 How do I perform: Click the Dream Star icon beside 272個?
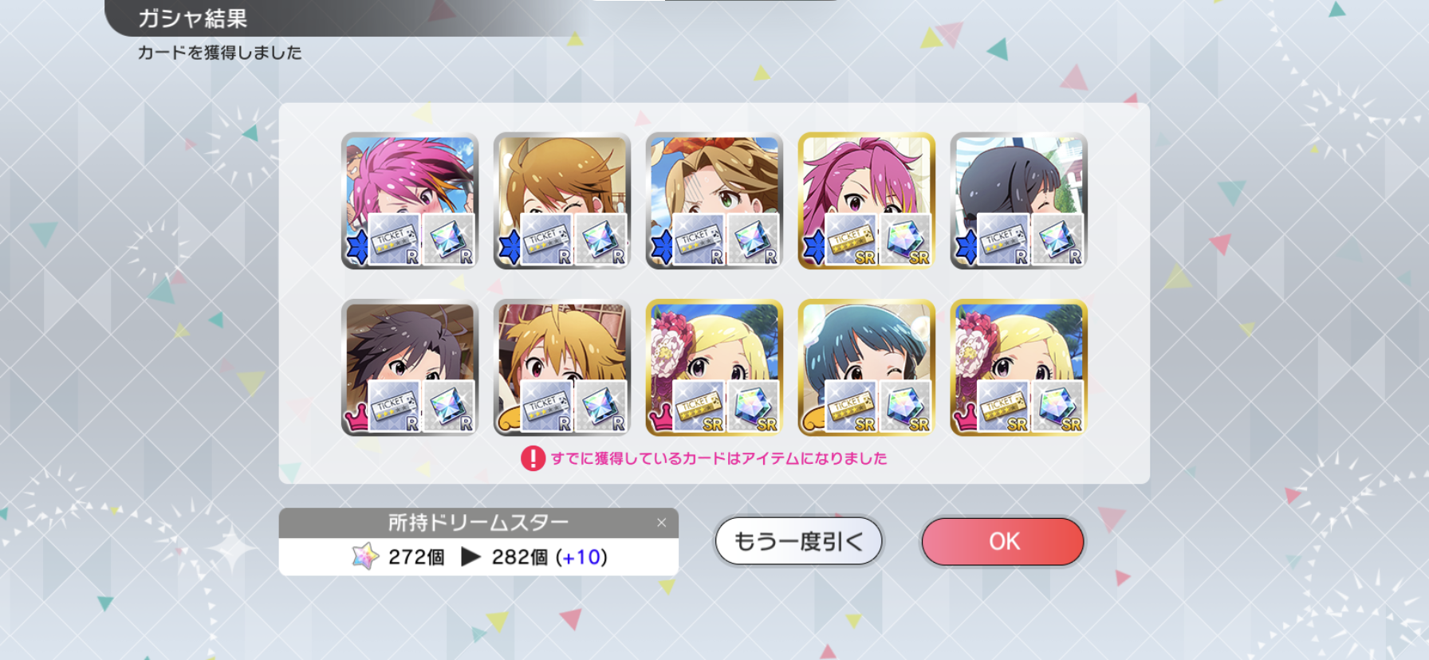366,556
